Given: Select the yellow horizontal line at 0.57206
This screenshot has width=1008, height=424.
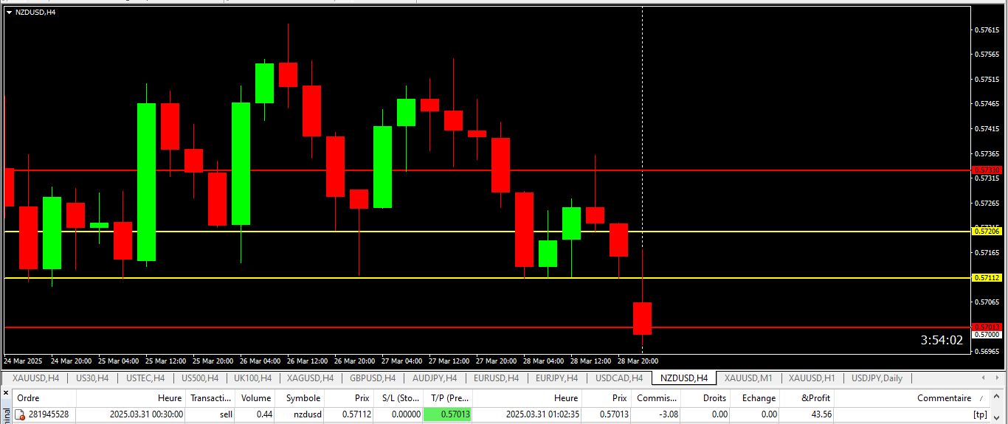Looking at the screenshot, I should pyautogui.click(x=443, y=232).
